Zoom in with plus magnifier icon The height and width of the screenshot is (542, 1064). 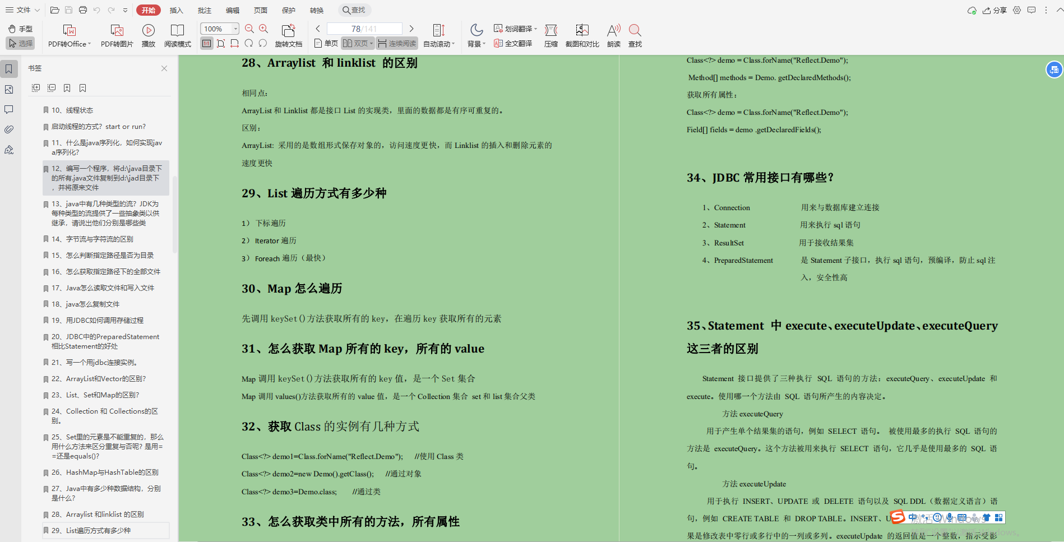(263, 29)
